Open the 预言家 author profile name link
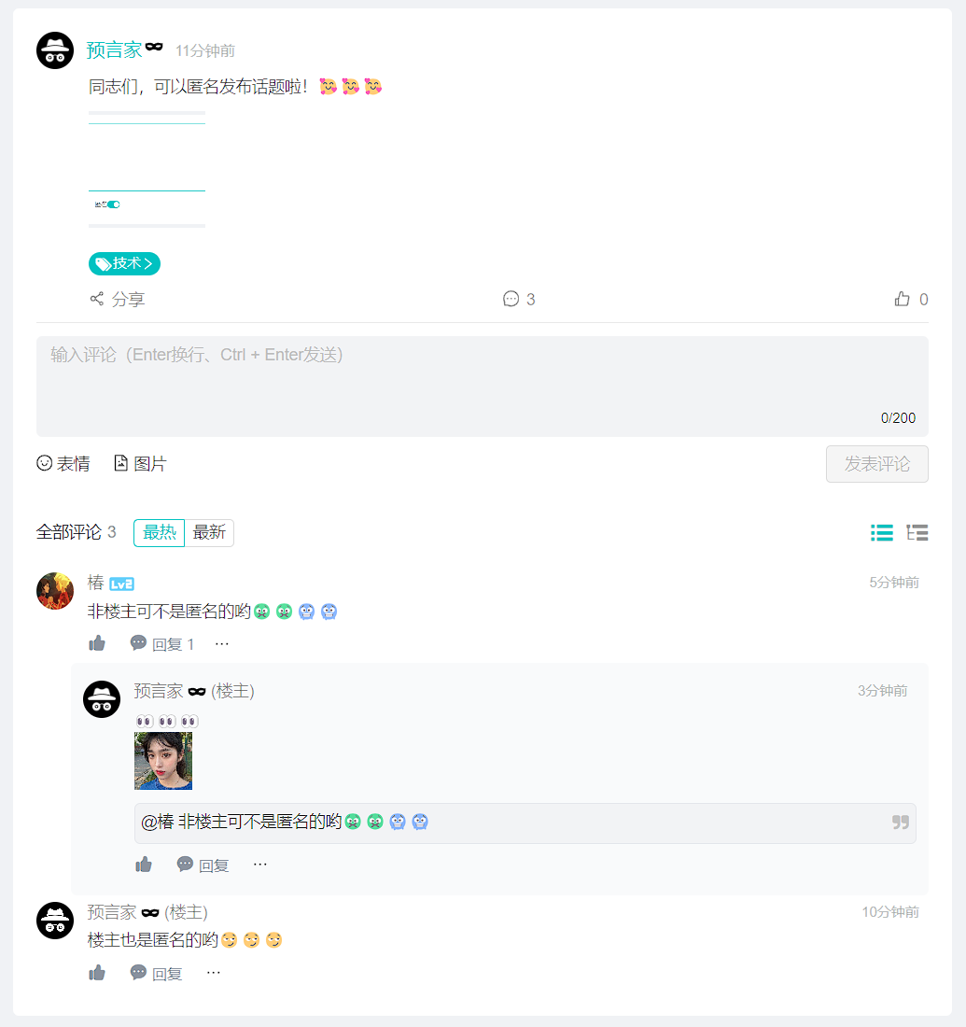966x1027 pixels. (114, 50)
